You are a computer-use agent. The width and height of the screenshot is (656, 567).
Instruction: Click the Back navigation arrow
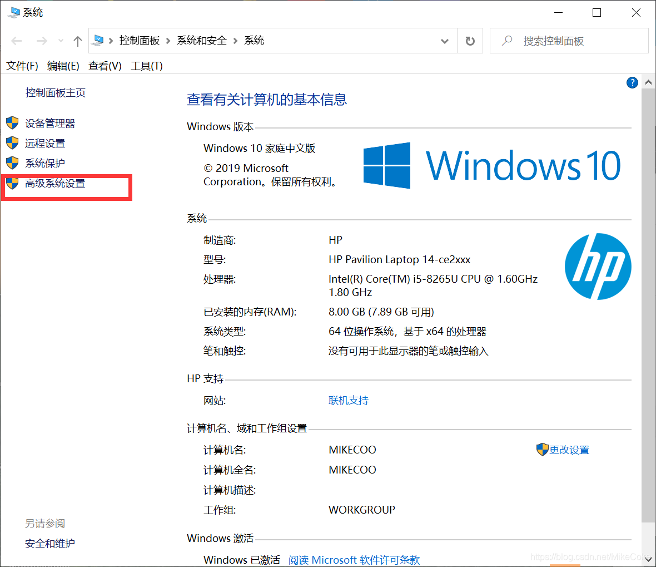tap(17, 41)
